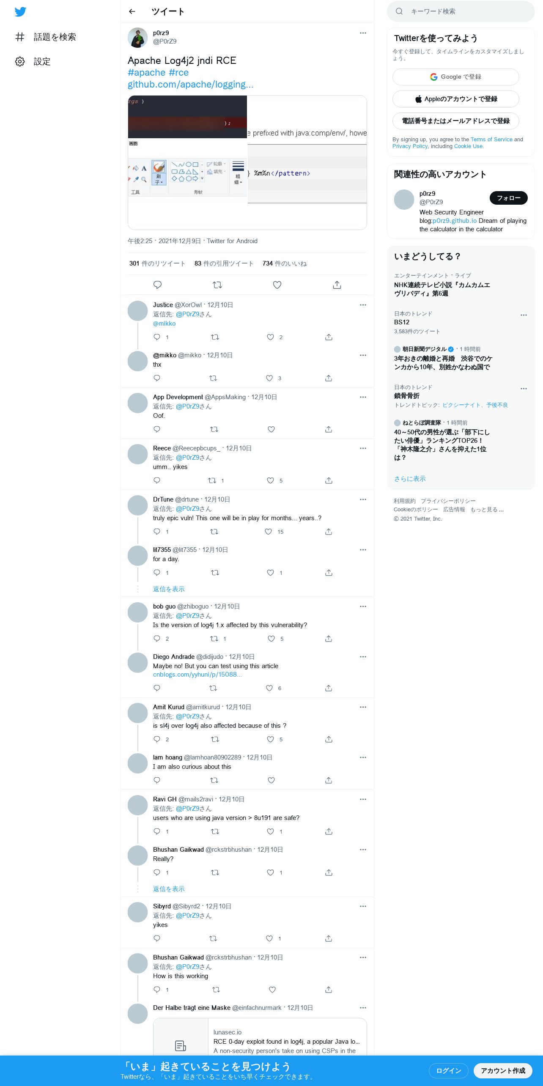
Task: Open more options on the main tweet
Action: pos(363,33)
